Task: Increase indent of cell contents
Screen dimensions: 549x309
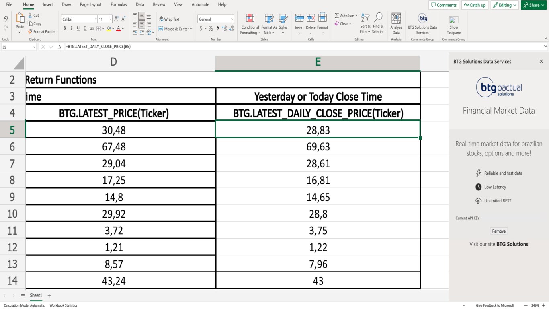Action: (x=142, y=32)
